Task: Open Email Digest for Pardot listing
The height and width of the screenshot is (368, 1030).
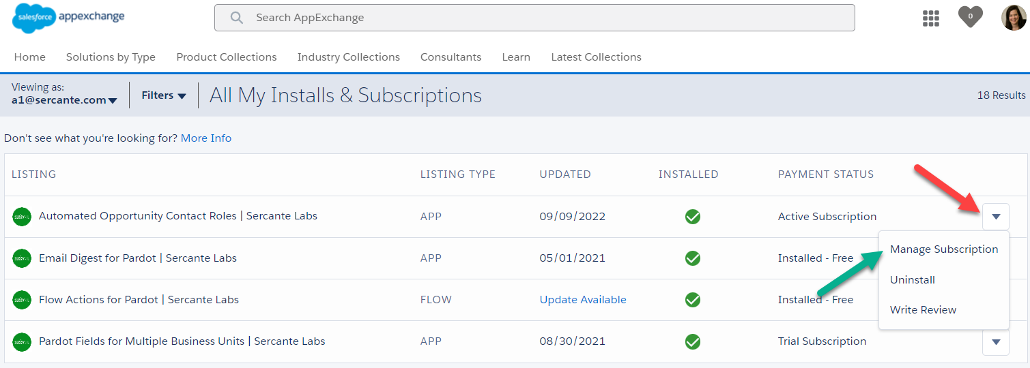Action: (x=138, y=258)
